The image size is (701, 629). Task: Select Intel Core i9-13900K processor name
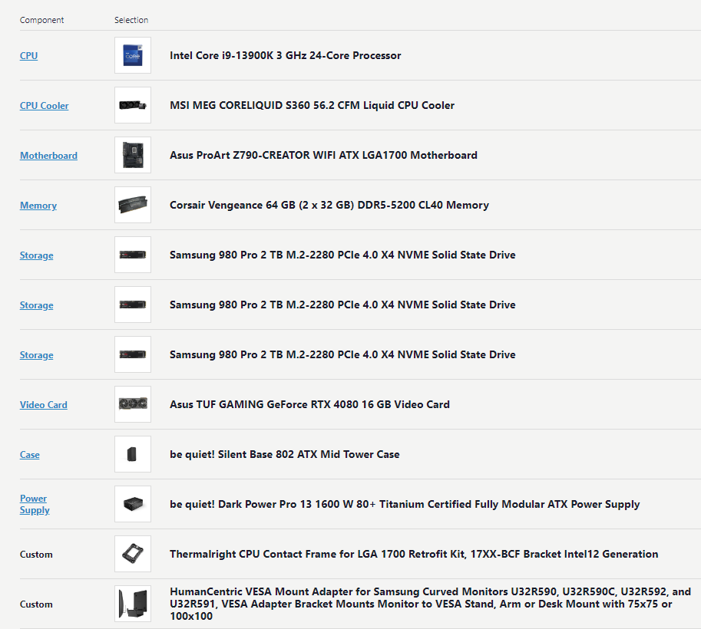click(x=285, y=55)
